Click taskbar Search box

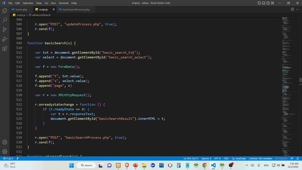pyautogui.click(x=86, y=165)
